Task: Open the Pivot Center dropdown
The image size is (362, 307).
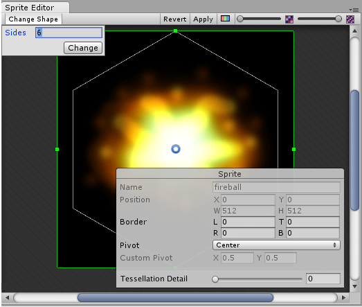Action: coord(276,245)
